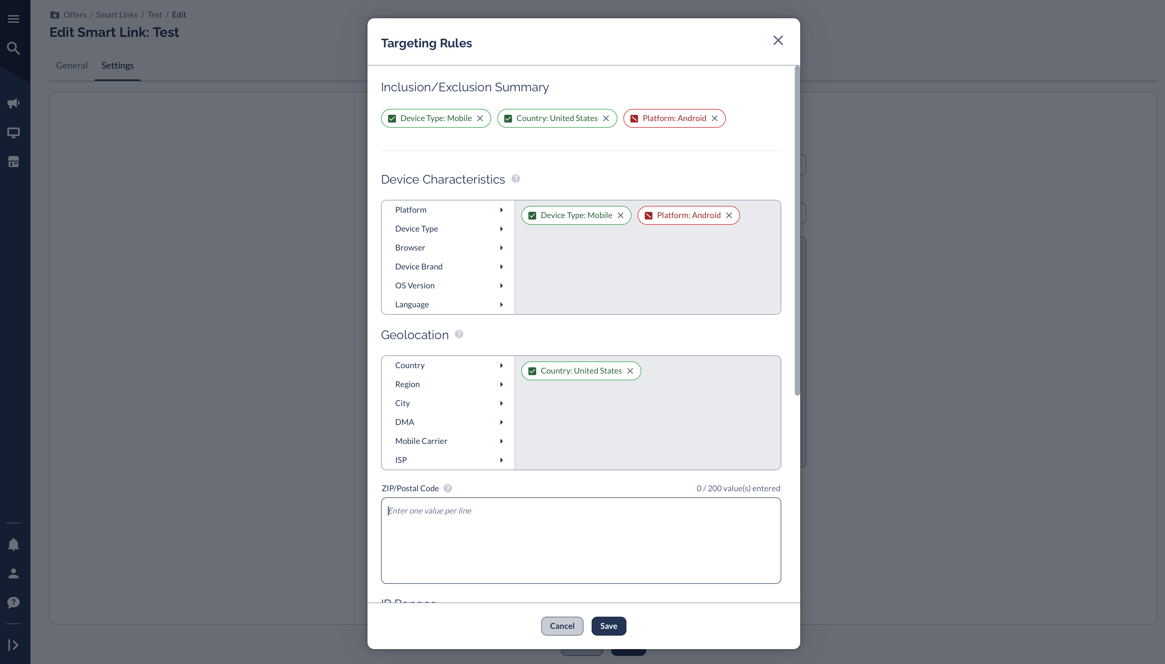Click Geolocation help icon
1165x664 pixels.
[x=459, y=334]
